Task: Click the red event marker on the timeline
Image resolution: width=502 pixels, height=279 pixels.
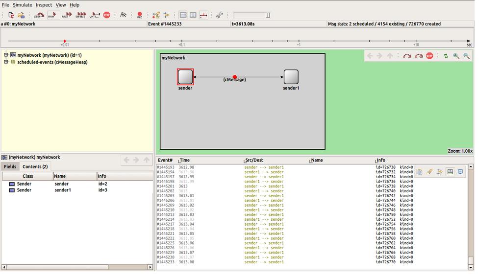Action: coord(65,41)
